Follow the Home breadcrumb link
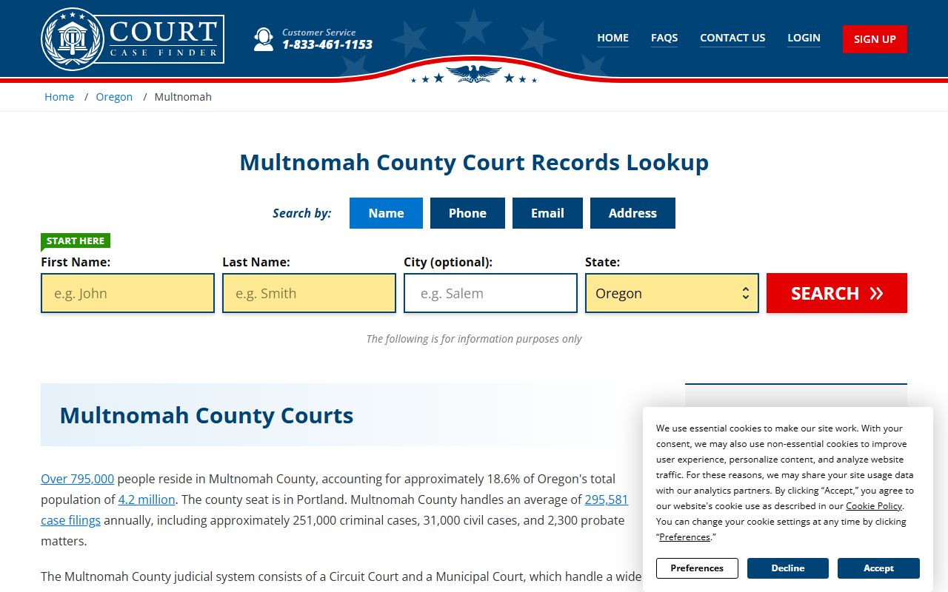Image resolution: width=948 pixels, height=592 pixels. click(x=59, y=97)
